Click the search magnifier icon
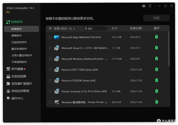 pyautogui.click(x=86, y=29)
